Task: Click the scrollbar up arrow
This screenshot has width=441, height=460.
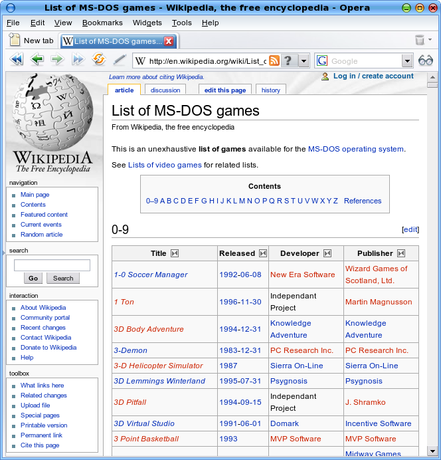Action: (x=432, y=78)
